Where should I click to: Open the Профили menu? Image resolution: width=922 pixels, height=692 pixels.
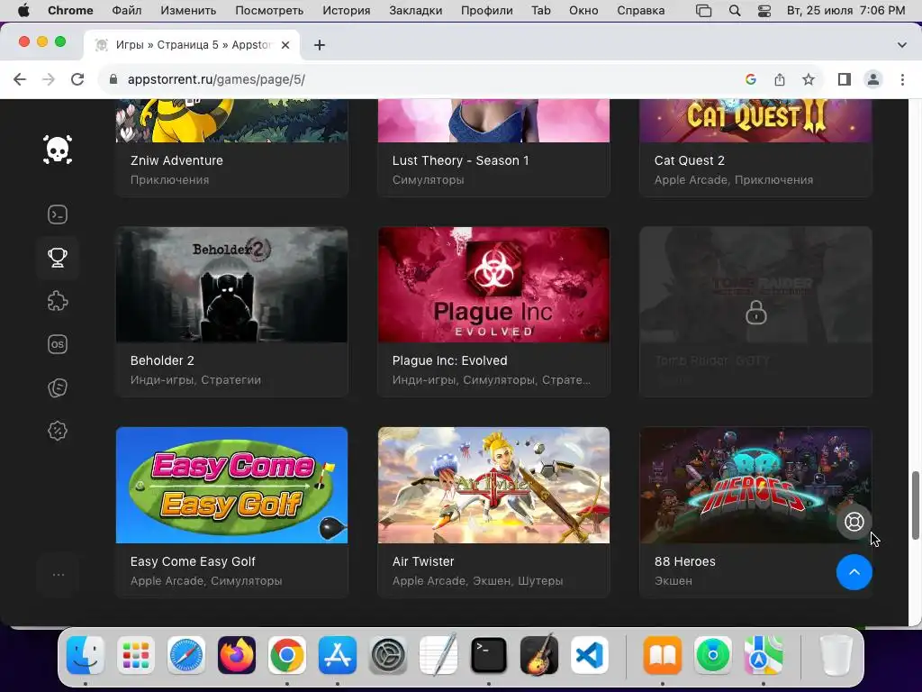(x=487, y=11)
